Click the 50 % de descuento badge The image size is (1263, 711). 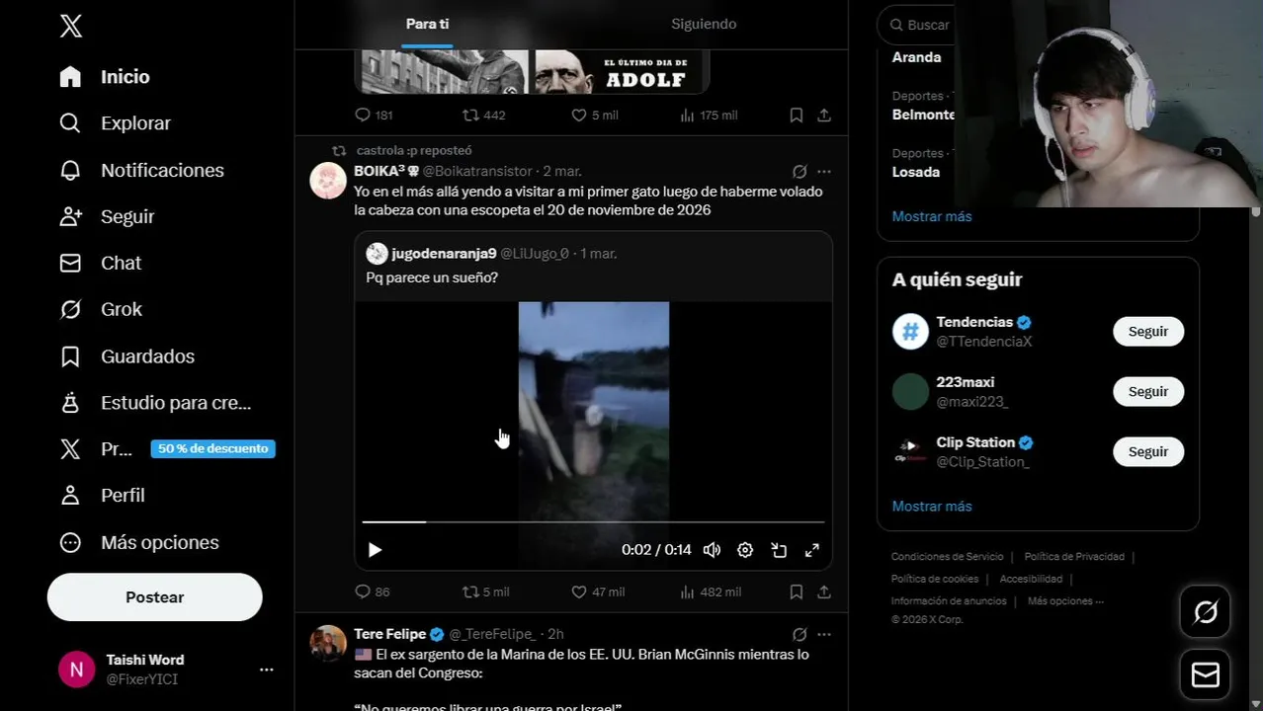pos(212,448)
